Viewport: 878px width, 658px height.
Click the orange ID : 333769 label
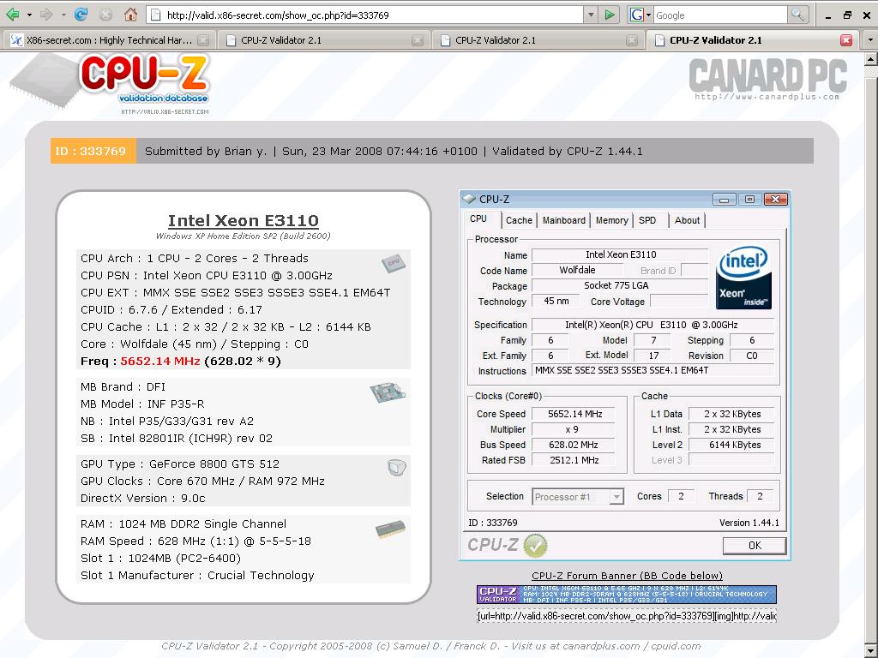(x=93, y=151)
